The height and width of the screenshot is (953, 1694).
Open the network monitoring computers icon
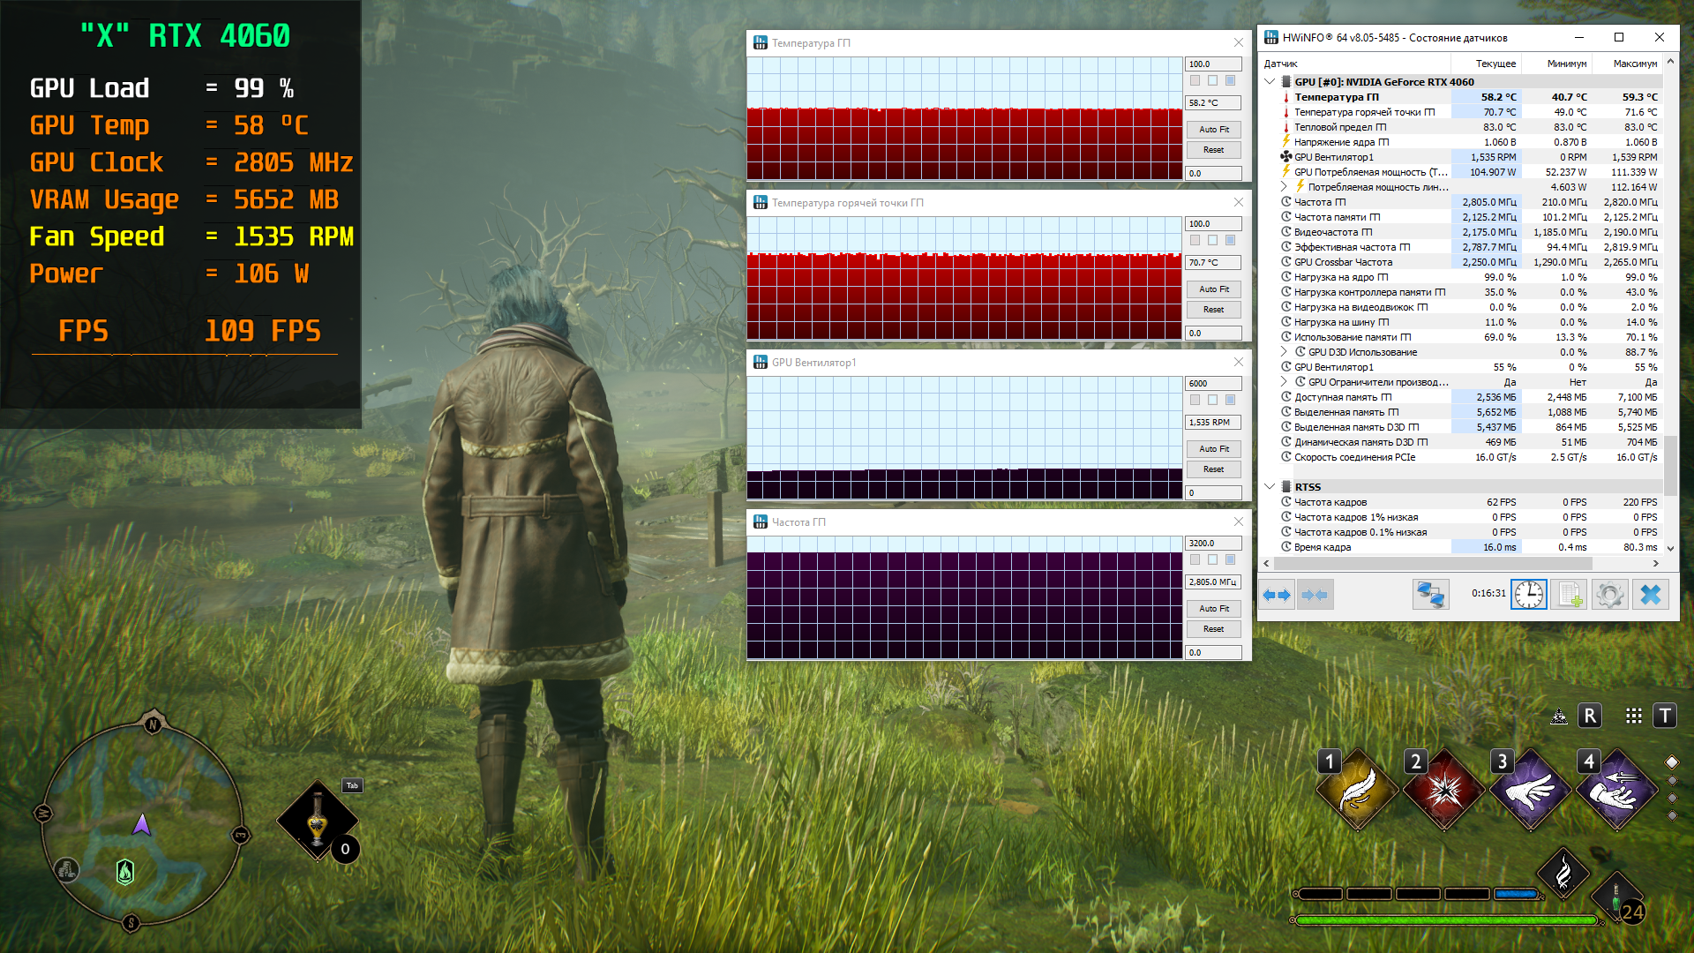tap(1430, 595)
